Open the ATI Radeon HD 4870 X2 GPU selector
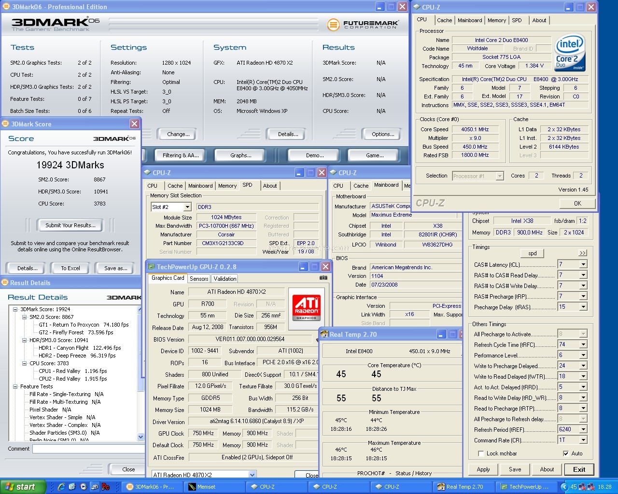This screenshot has height=494, width=618. point(252,475)
